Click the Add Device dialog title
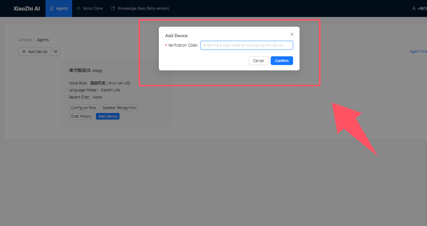 176,36
